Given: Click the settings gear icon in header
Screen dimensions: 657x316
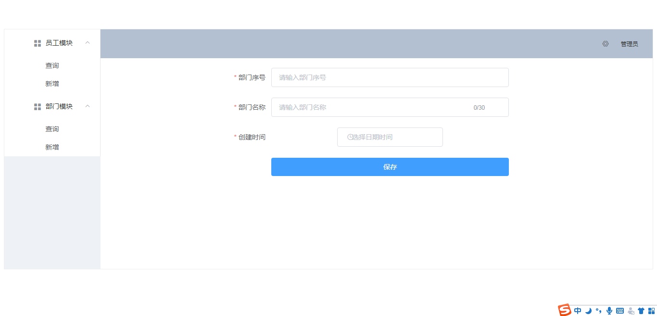Looking at the screenshot, I should (606, 44).
